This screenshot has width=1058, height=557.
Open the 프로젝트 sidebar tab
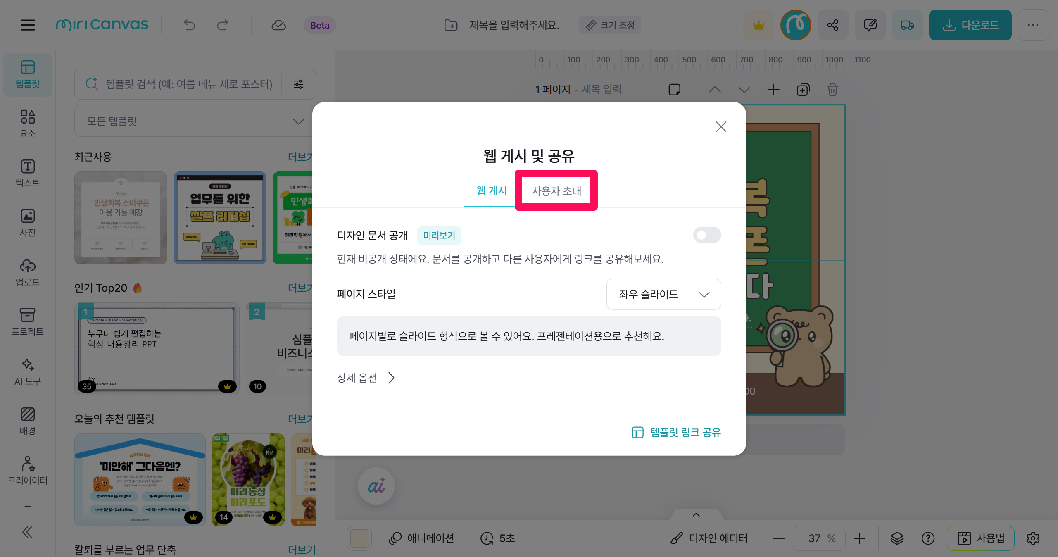[x=28, y=322]
